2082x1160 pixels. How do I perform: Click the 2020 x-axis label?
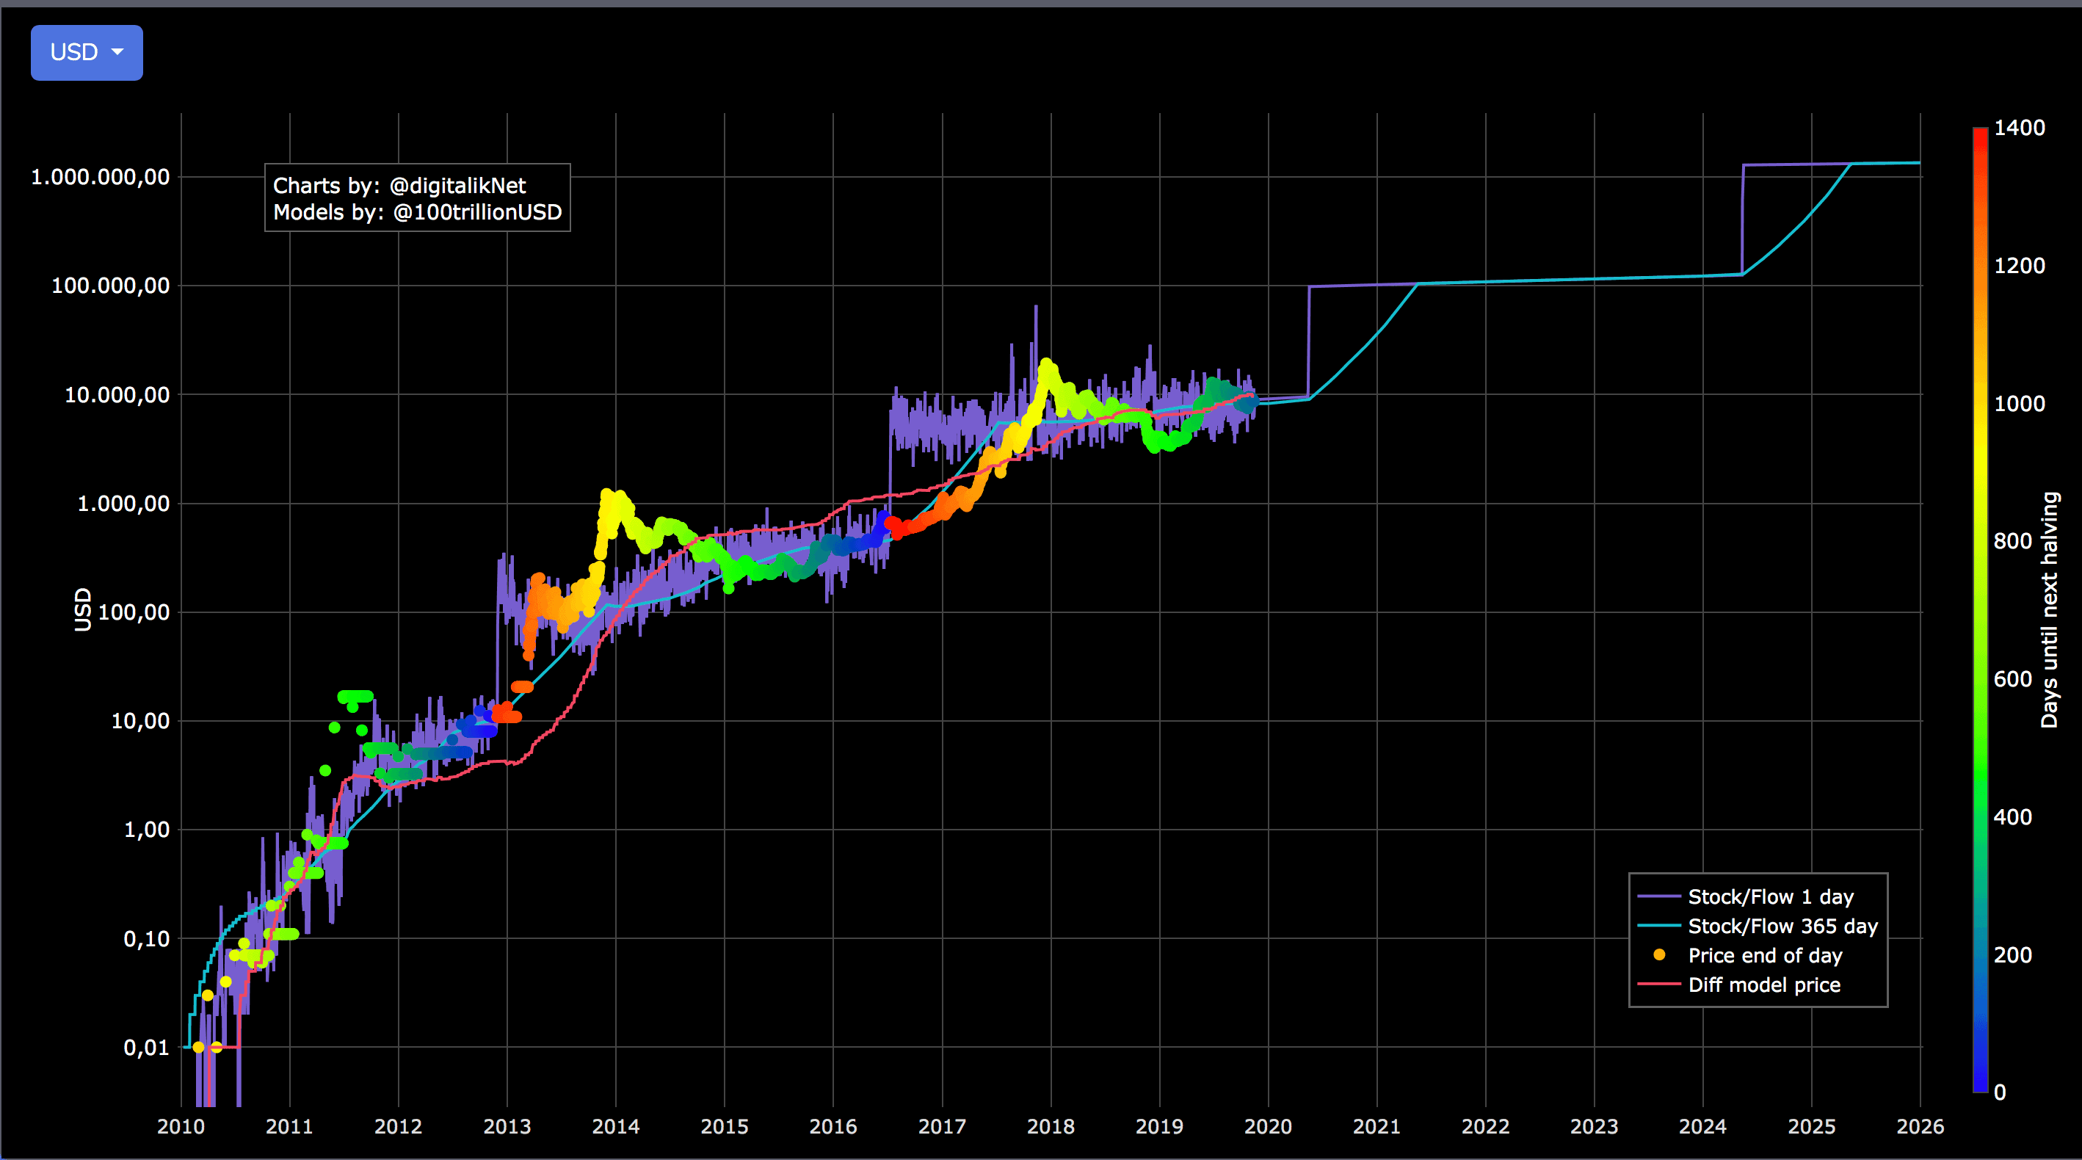(x=1268, y=1127)
